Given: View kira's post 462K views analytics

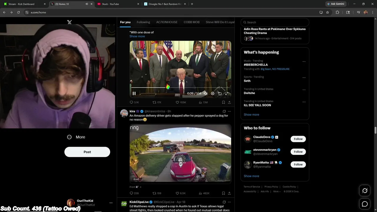Looking at the screenshot, I should pos(204,193).
